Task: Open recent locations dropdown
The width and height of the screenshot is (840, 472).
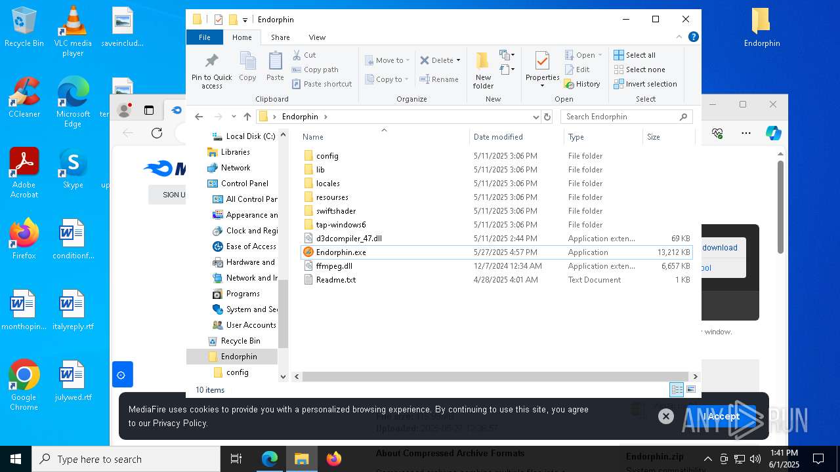Action: coord(234,117)
